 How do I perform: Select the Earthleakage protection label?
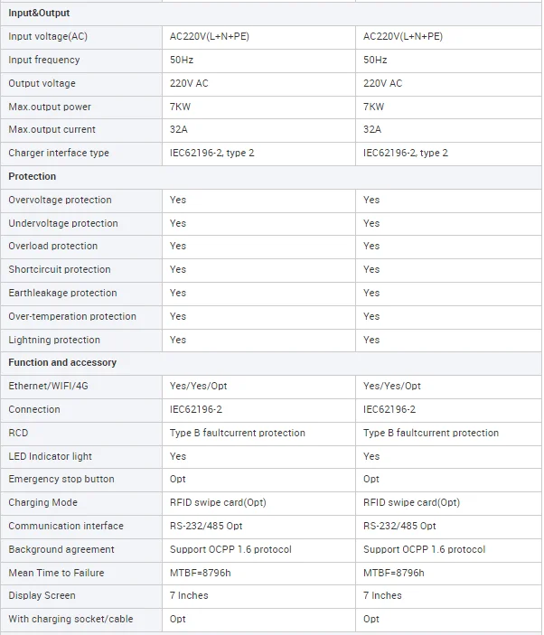pos(62,294)
